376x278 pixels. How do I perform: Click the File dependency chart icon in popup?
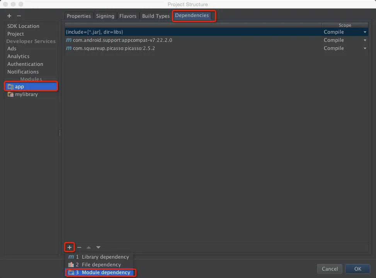coord(71,265)
